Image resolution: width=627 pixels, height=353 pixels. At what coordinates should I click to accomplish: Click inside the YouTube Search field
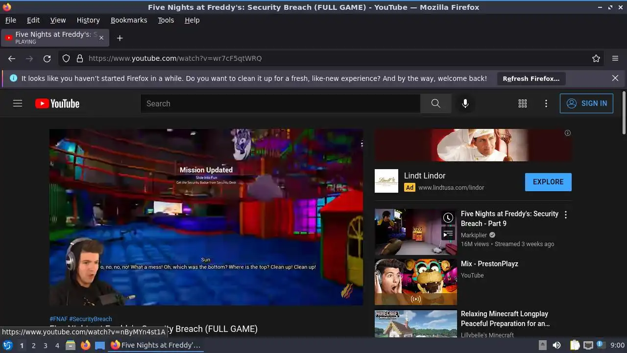click(x=280, y=103)
